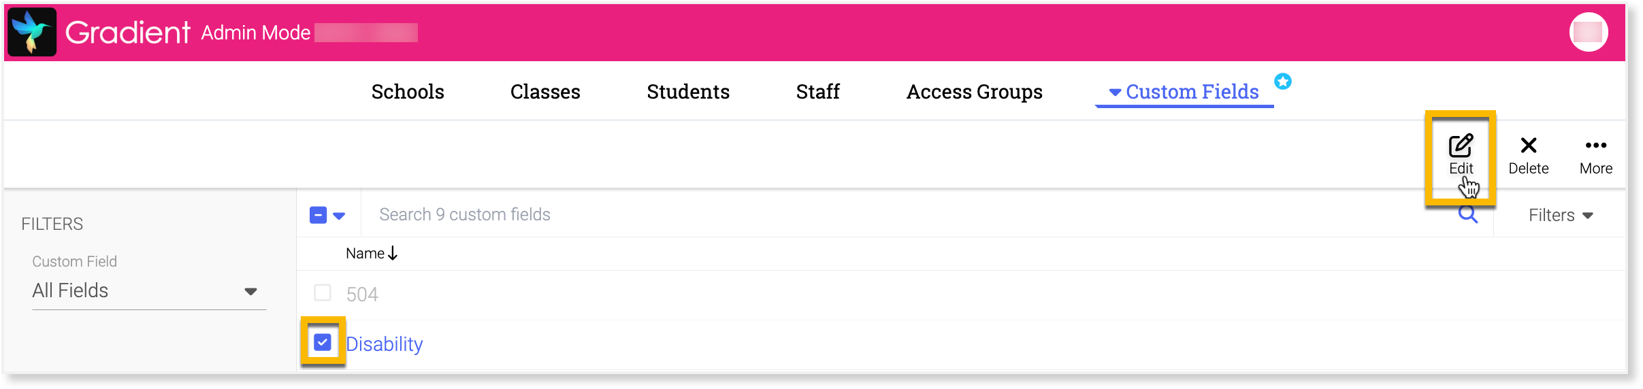1643x389 pixels.
Task: Go to Access Groups tab
Action: click(974, 92)
